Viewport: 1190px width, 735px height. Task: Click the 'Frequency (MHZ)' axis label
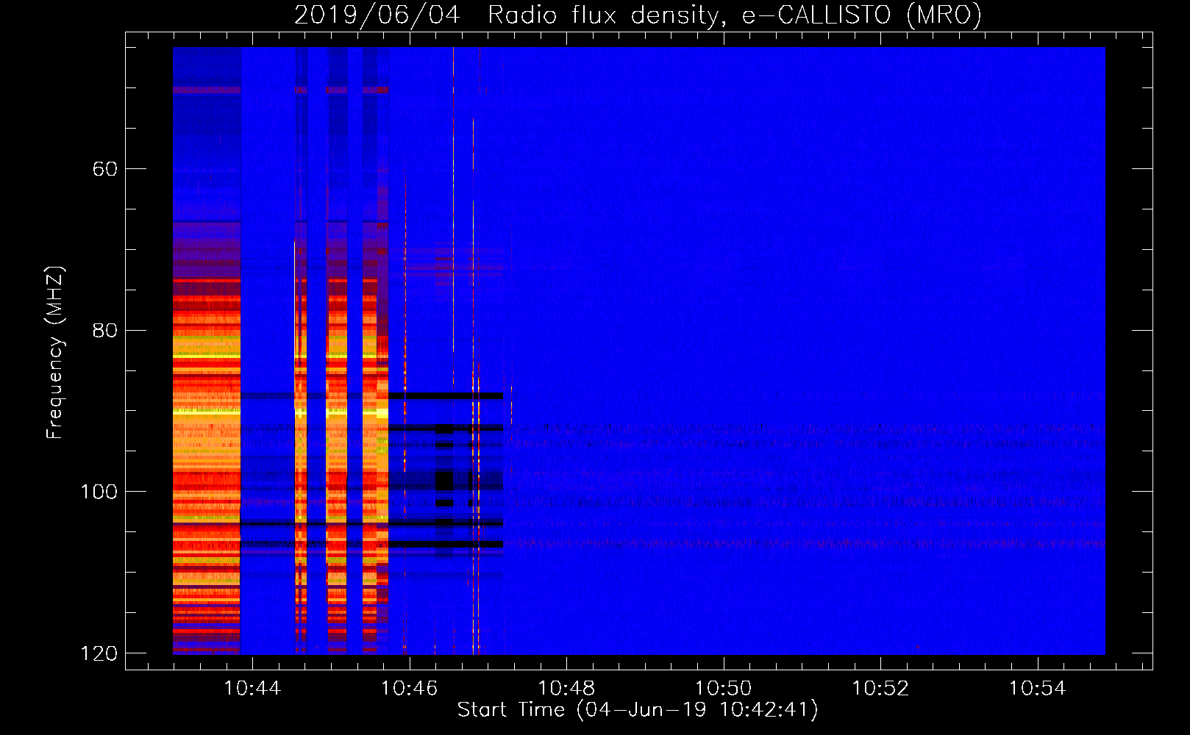(55, 353)
